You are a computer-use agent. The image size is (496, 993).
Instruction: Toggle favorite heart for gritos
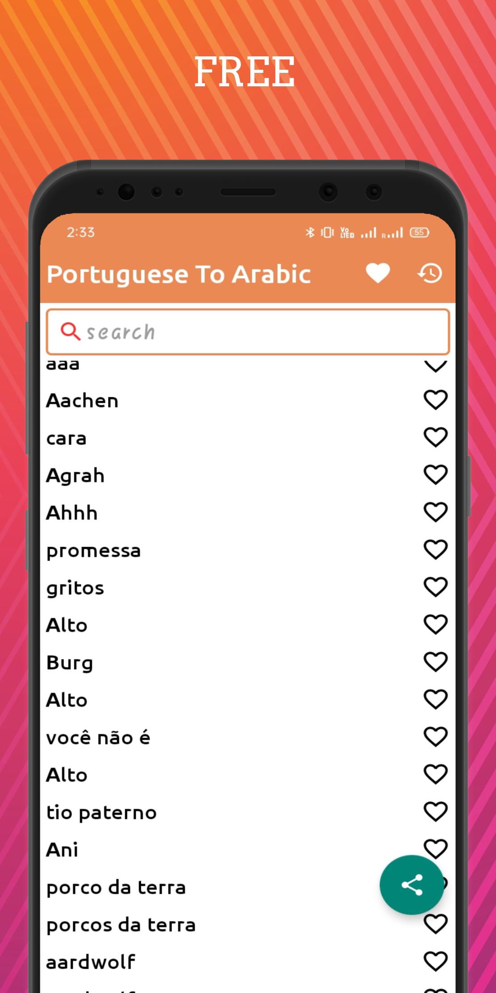pyautogui.click(x=436, y=587)
